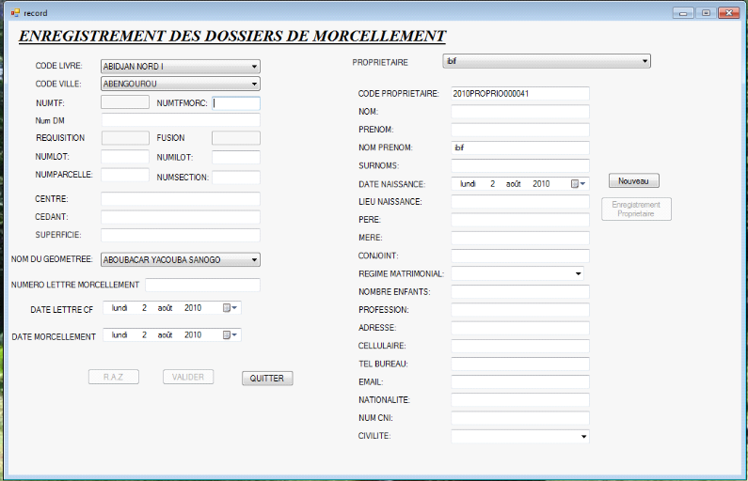This screenshot has width=748, height=481.
Task: Expand the PROPRIETAIRE dropdown
Action: [645, 61]
